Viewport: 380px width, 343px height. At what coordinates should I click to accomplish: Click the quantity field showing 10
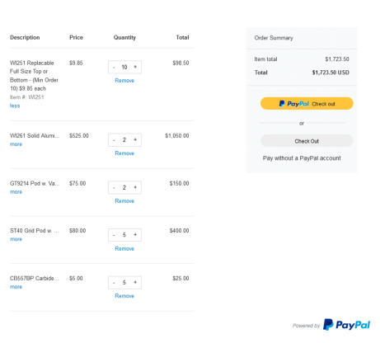124,67
